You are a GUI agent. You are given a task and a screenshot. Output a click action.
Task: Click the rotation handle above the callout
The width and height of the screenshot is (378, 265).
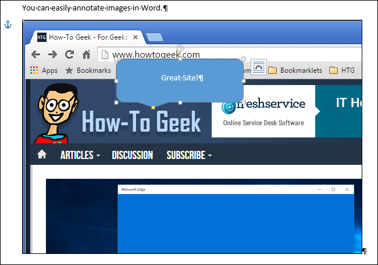pos(180,48)
